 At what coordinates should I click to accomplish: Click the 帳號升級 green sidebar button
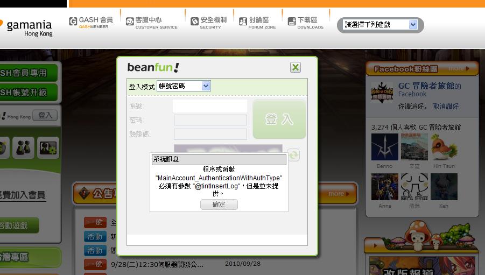tap(29, 92)
